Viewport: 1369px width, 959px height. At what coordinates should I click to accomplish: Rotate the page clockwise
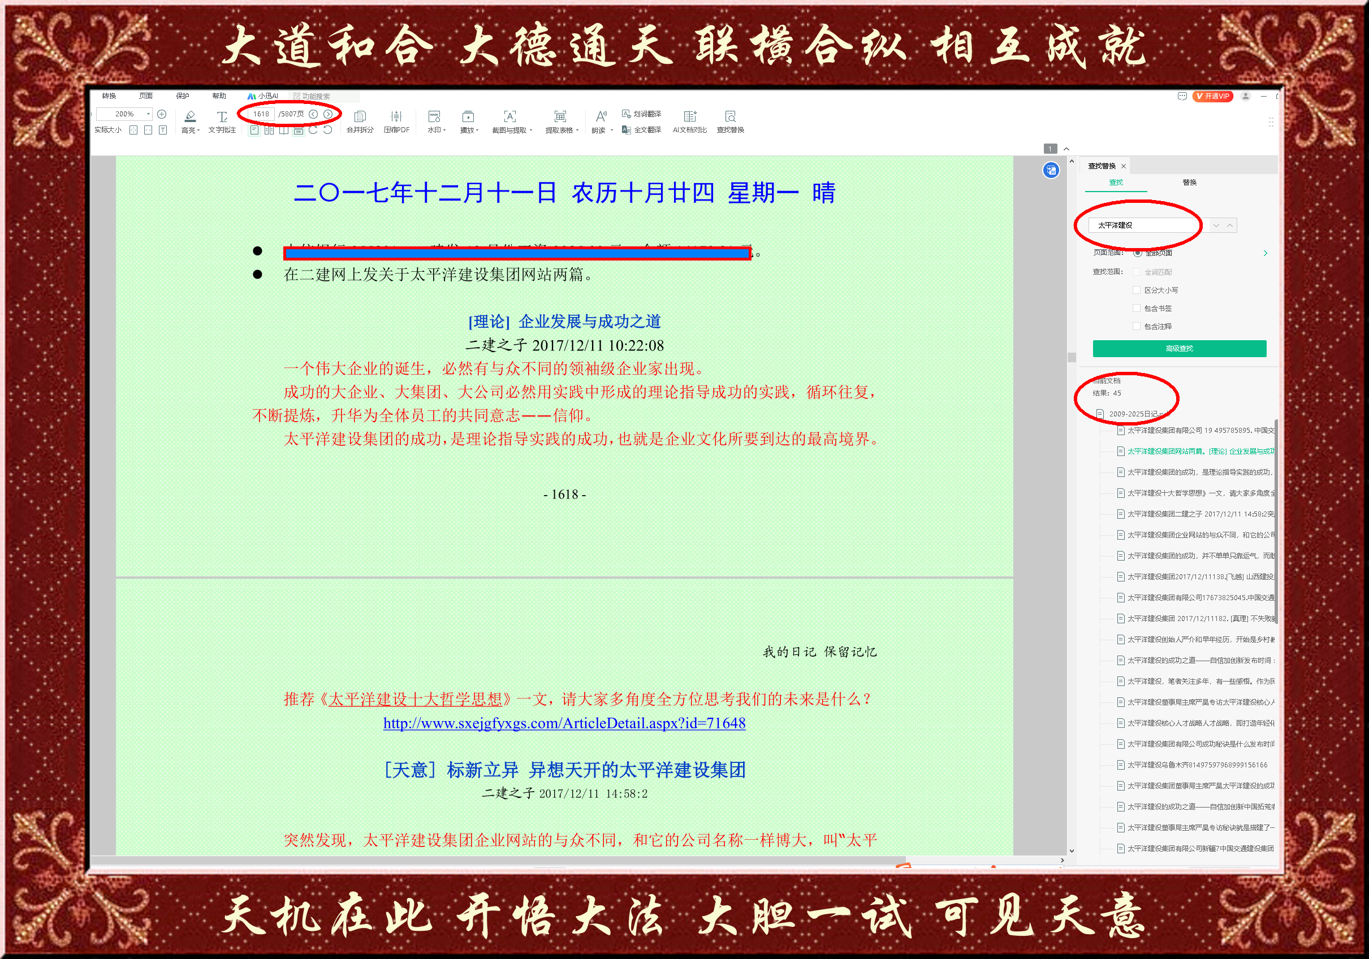[313, 130]
